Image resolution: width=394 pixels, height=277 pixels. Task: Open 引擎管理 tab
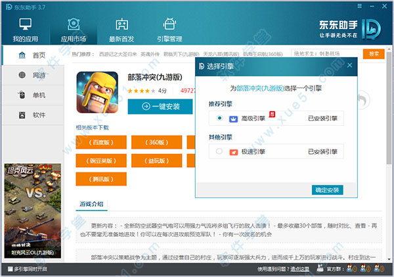(x=169, y=30)
